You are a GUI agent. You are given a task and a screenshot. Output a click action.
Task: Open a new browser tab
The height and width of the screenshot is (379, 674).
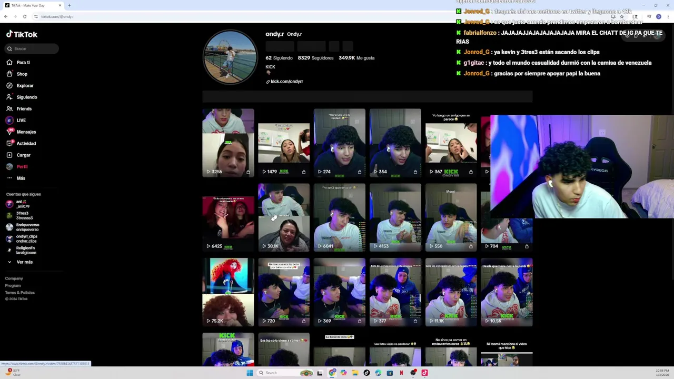(69, 5)
